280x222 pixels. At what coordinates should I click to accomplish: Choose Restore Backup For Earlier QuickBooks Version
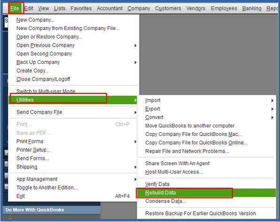[200, 214]
